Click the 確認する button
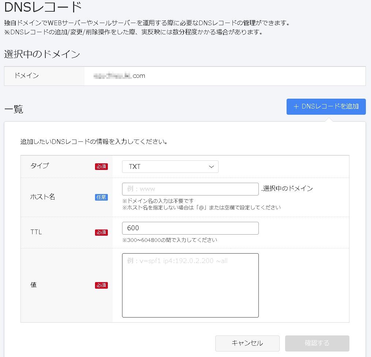The width and height of the screenshot is (371, 357). coord(317,343)
